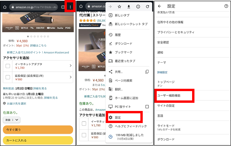
Task: Check 延長保証 checkbox in left screenshot
Action: coord(8,77)
